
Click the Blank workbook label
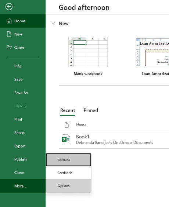click(88, 74)
